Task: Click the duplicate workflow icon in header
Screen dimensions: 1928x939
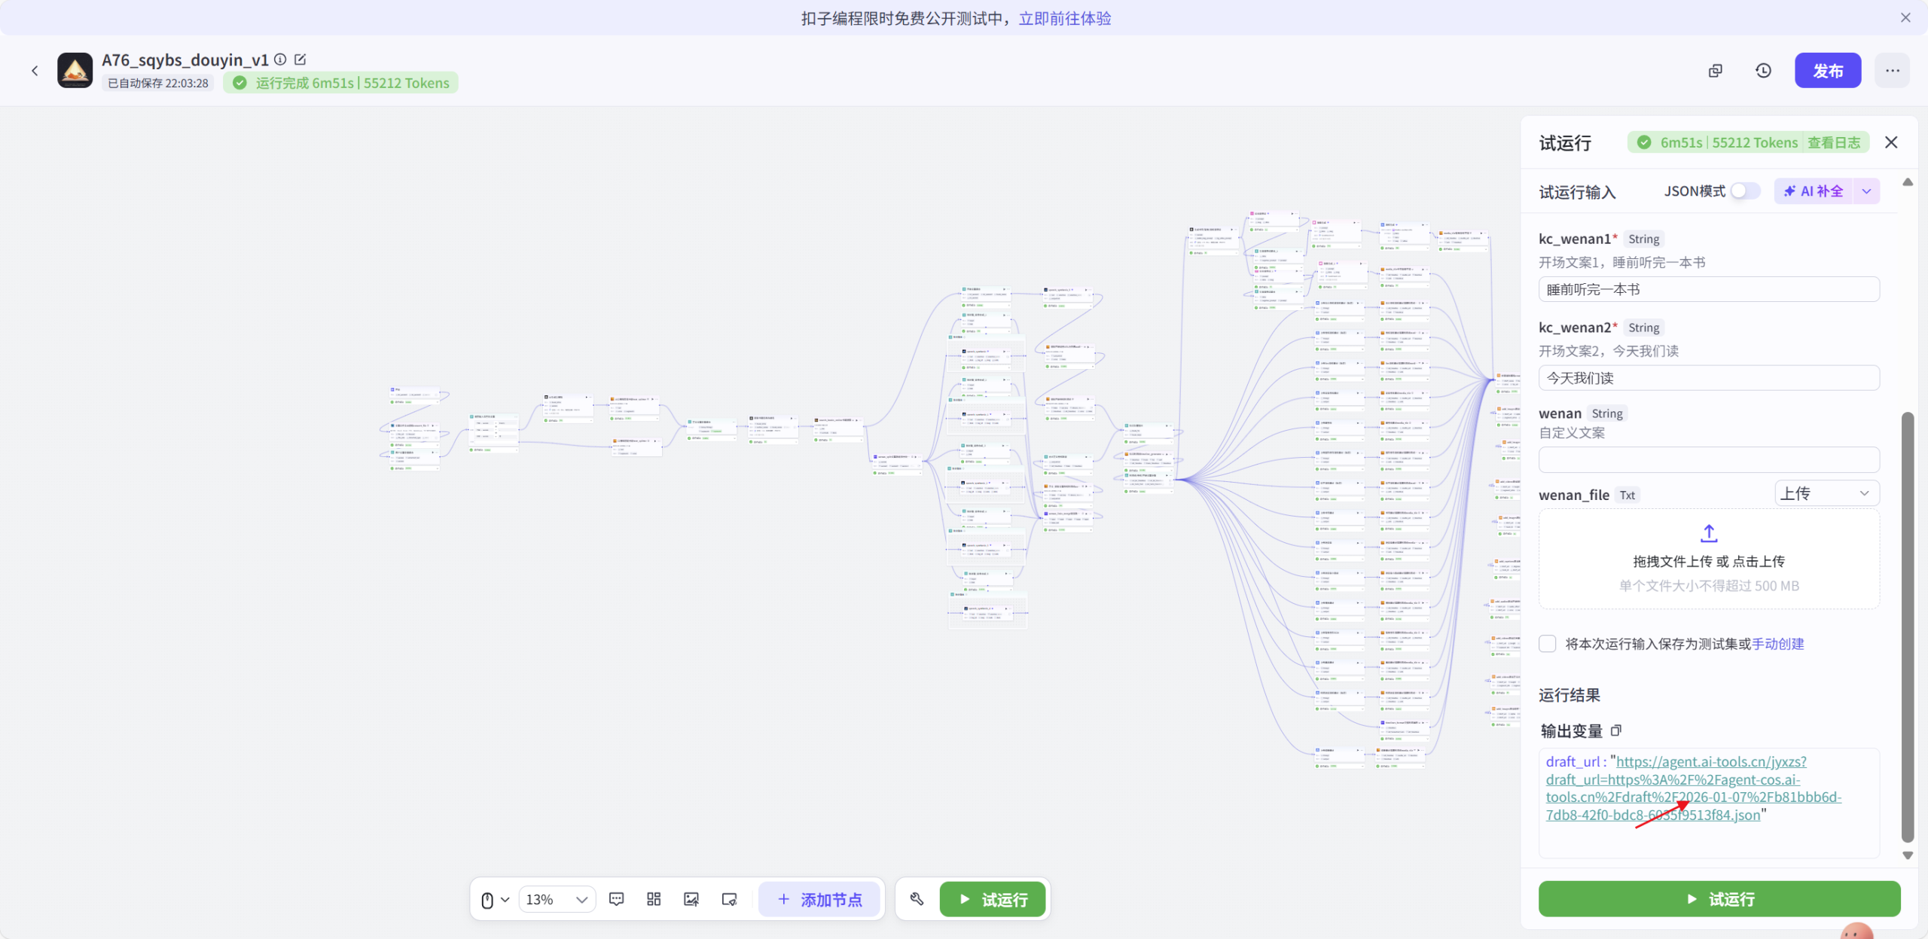Action: (1715, 71)
